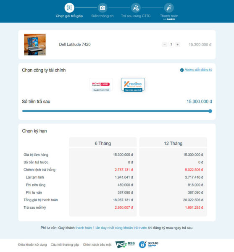Viewport: 234px width, 252px height.
Task: Open the Dell Latitude 7420 product thumbnail
Action: [35, 45]
